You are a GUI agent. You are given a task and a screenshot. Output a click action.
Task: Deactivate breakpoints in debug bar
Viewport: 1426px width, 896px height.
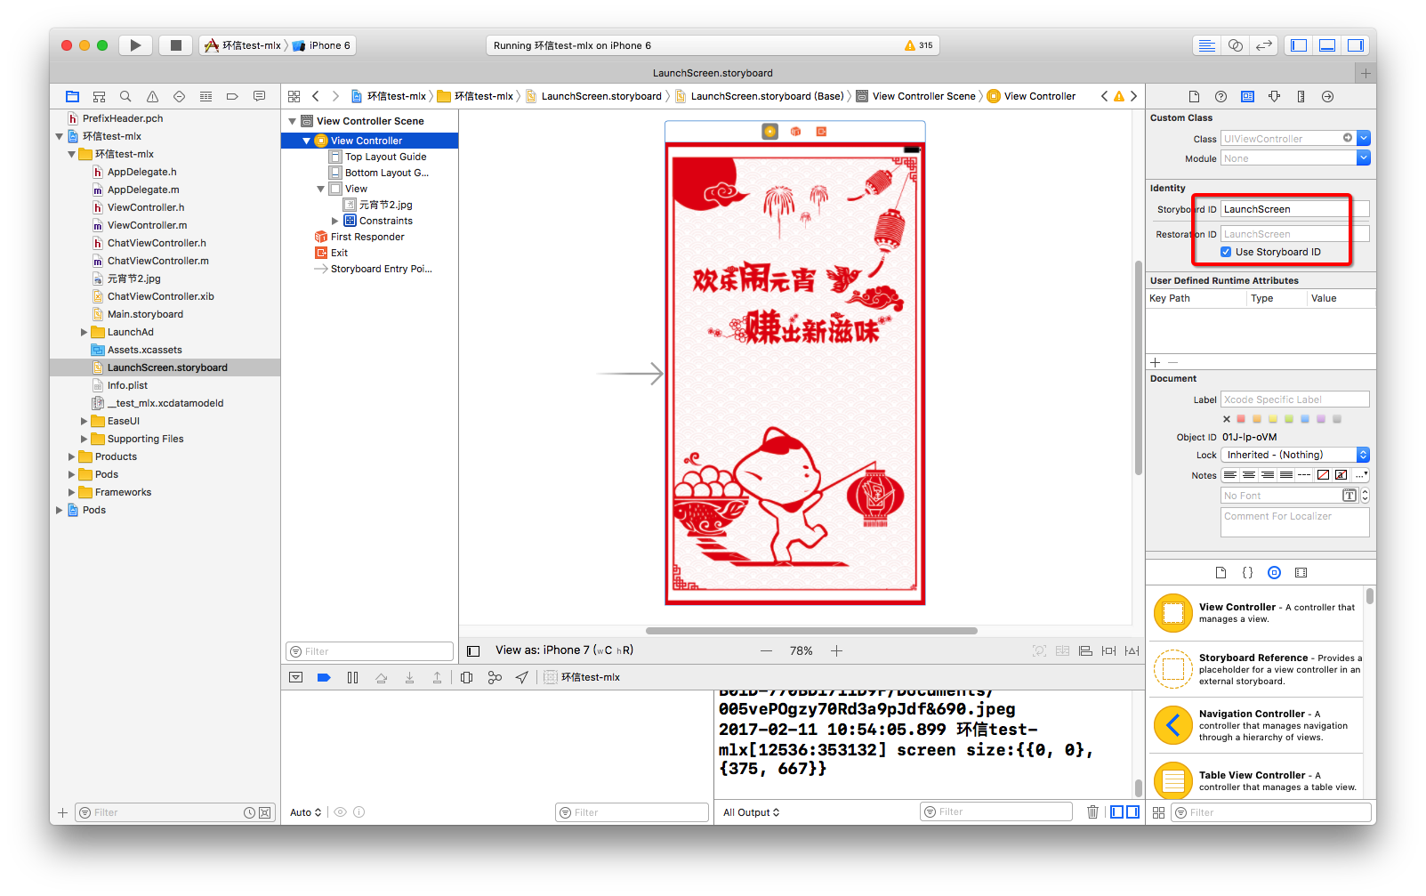tap(324, 678)
